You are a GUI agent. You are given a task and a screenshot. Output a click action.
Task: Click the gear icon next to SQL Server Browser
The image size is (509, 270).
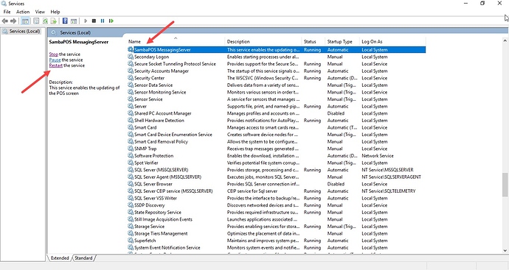[x=131, y=184]
